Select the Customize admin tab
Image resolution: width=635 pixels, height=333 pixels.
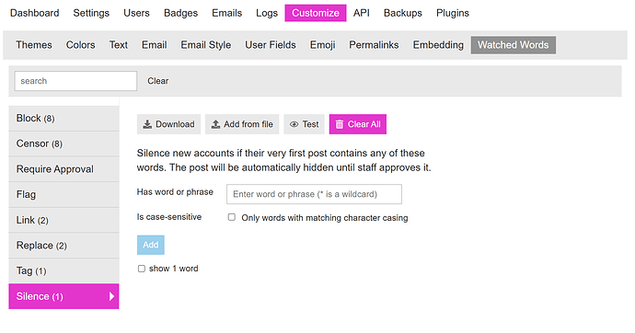click(x=316, y=13)
